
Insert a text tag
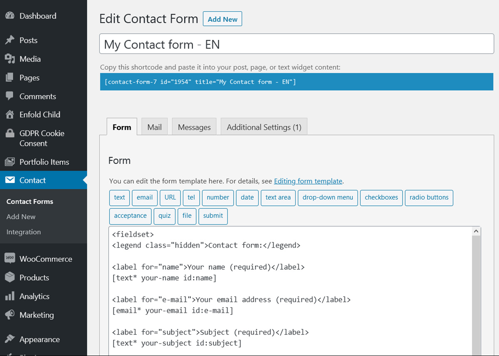click(x=119, y=198)
